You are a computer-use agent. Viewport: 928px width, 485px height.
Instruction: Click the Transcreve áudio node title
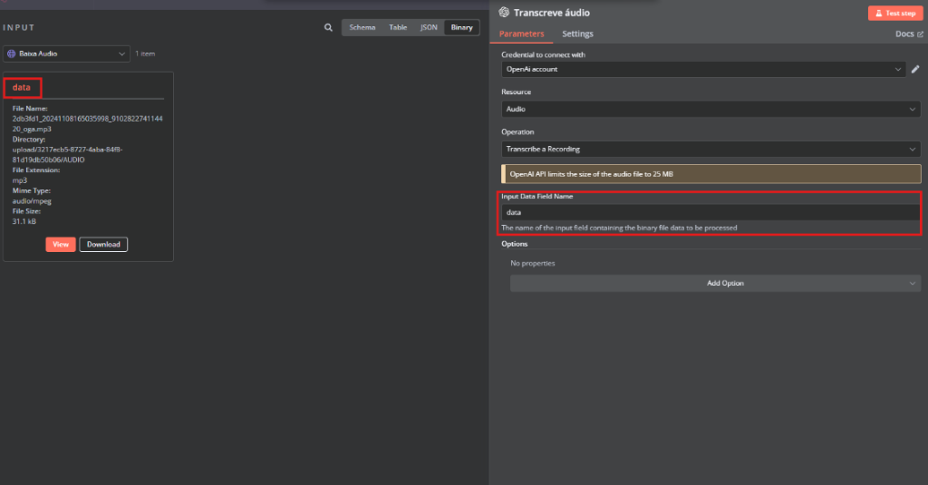552,13
